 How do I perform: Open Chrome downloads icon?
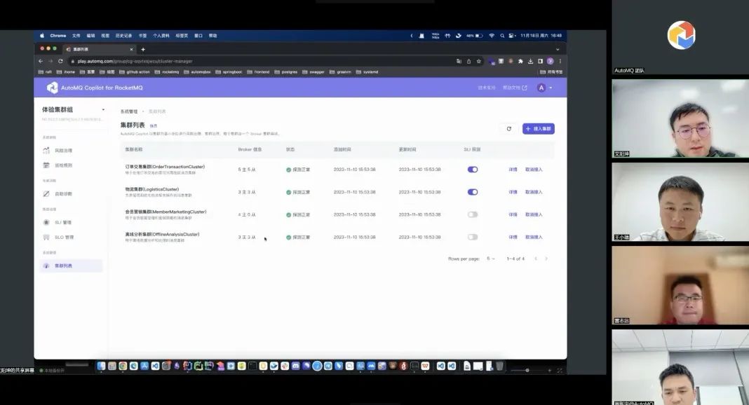[x=530, y=61]
